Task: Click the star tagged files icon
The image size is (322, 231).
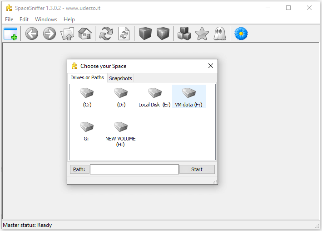Action: pos(202,34)
